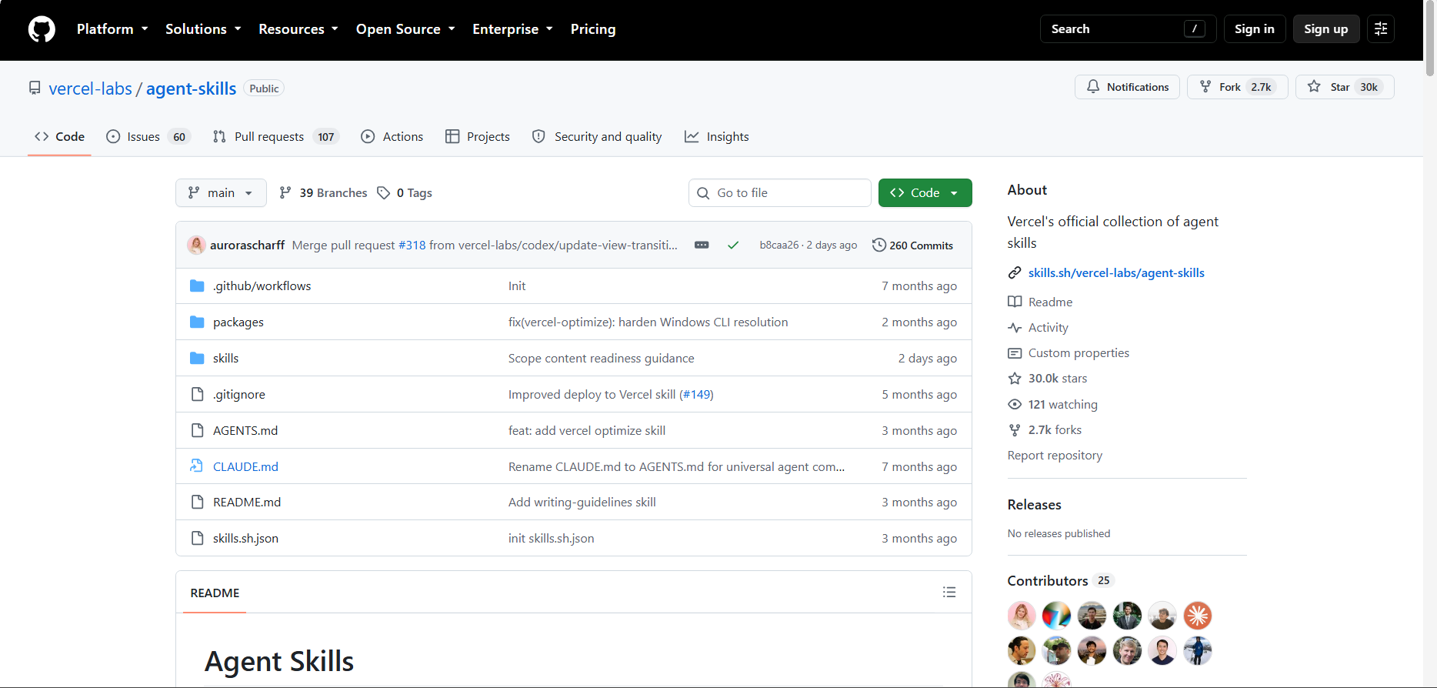Screen dimensions: 1437x688
Task: Click the packages folder icon
Action: pos(197,322)
